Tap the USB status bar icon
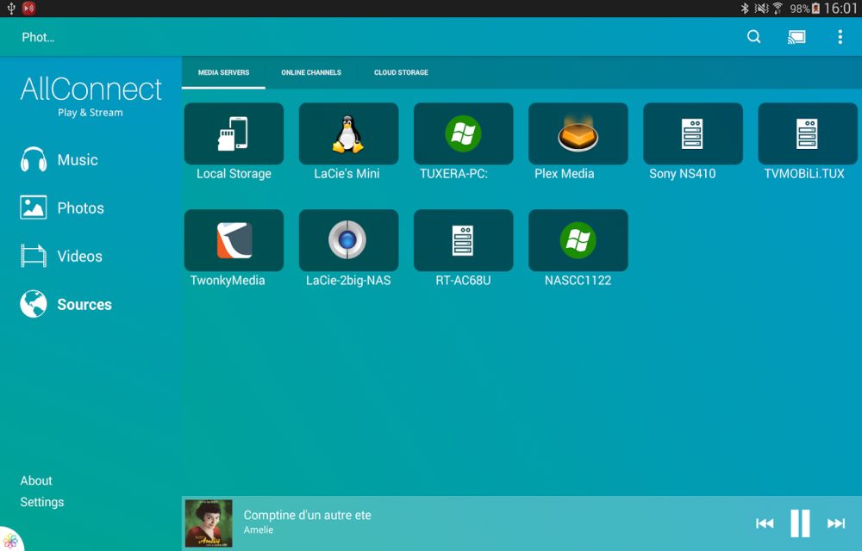 [x=11, y=9]
